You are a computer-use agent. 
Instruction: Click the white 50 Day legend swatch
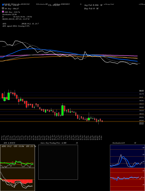[3, 8]
